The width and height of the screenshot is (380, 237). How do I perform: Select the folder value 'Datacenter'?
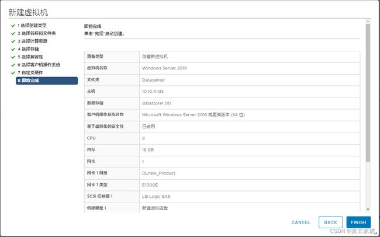click(x=153, y=80)
